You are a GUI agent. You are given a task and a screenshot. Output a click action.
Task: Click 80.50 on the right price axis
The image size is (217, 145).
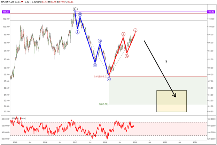[211, 112]
